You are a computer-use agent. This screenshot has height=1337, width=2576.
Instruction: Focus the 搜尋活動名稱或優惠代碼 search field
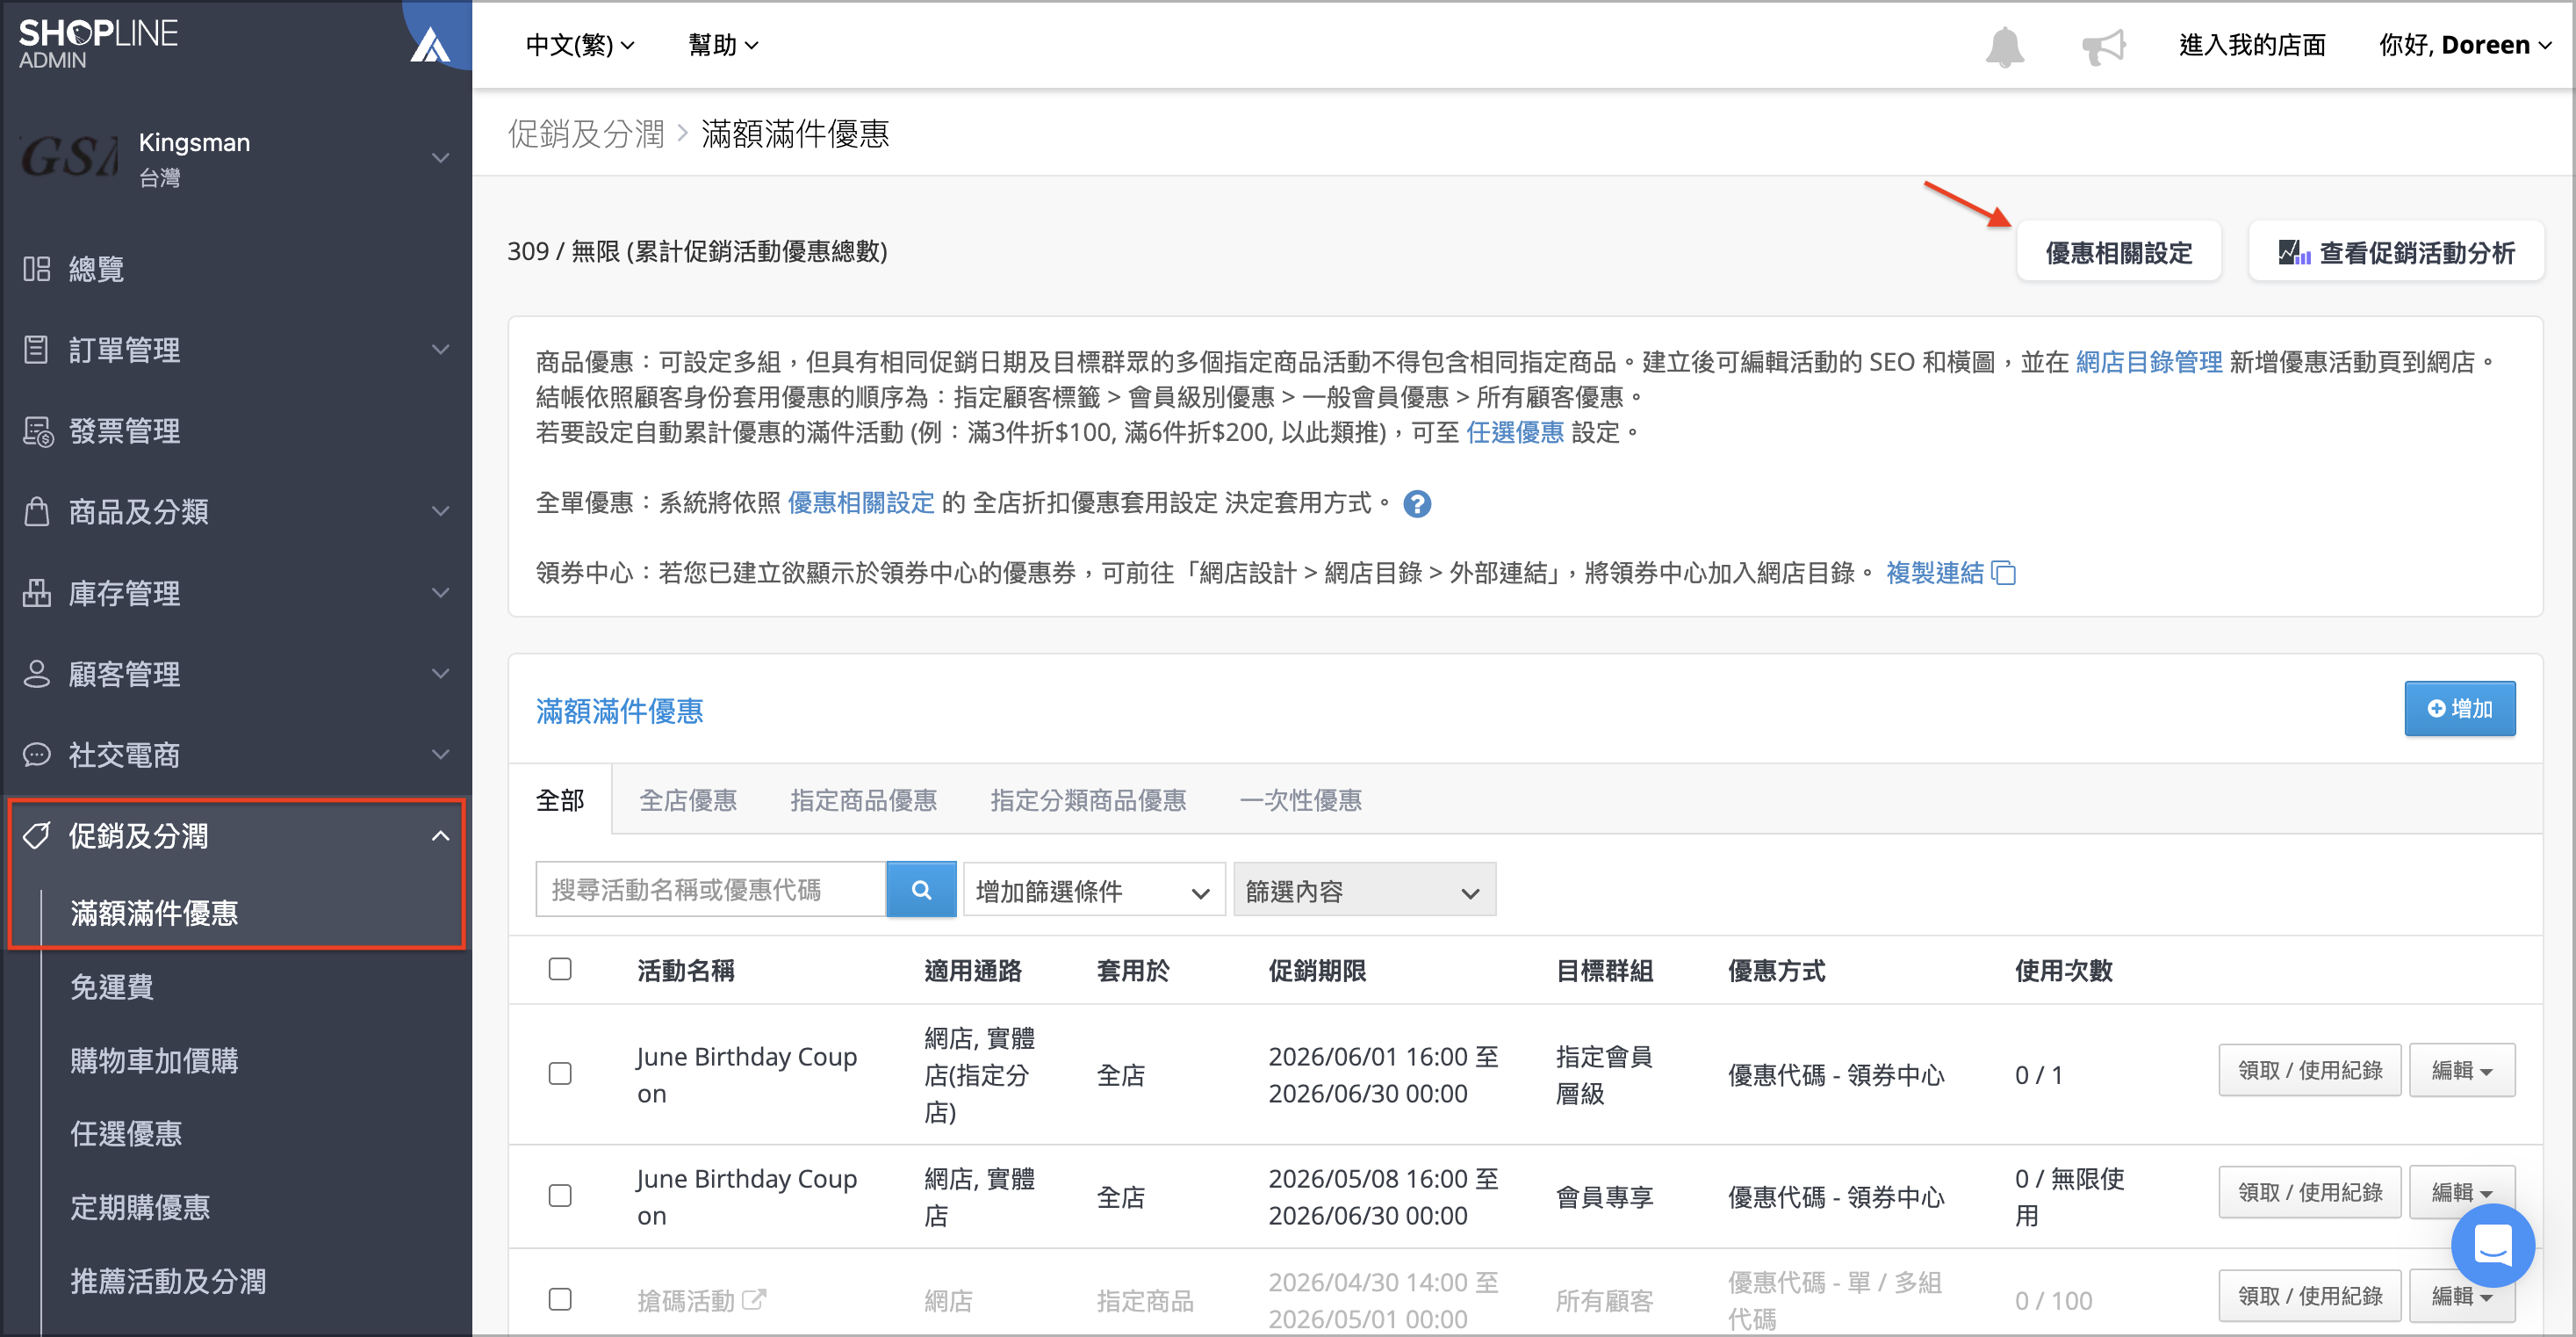pyautogui.click(x=711, y=890)
